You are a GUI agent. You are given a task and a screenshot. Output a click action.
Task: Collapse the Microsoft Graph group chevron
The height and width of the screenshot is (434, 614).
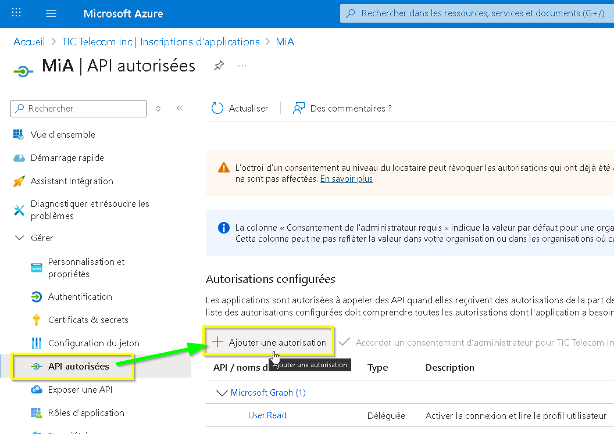click(222, 393)
